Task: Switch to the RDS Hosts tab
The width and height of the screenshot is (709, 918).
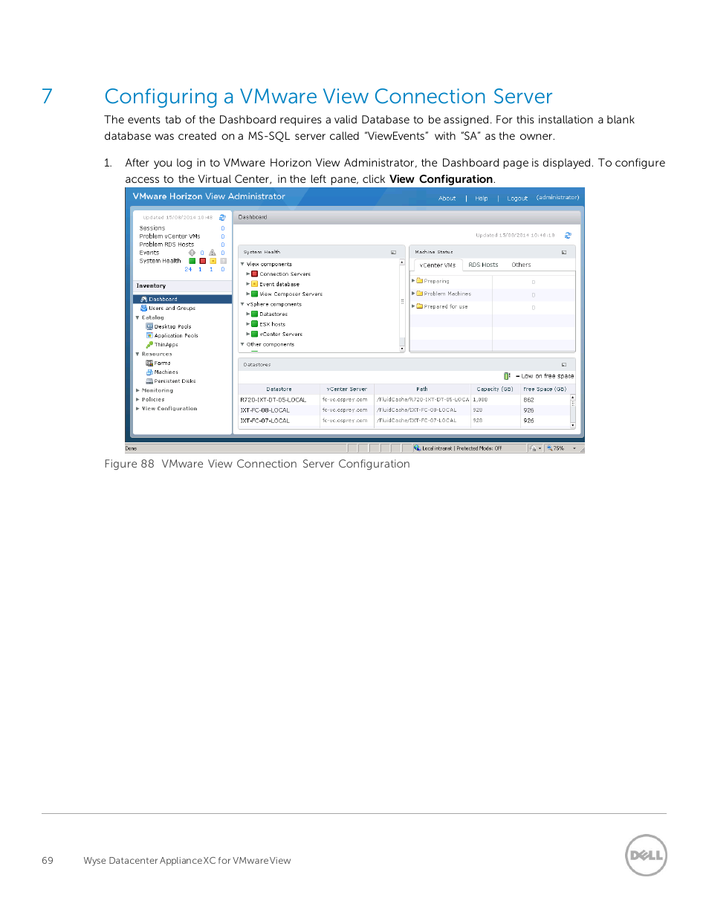Action: (x=483, y=265)
